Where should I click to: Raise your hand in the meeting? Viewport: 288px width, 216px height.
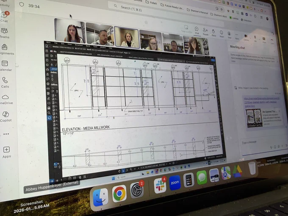[x=213, y=33]
